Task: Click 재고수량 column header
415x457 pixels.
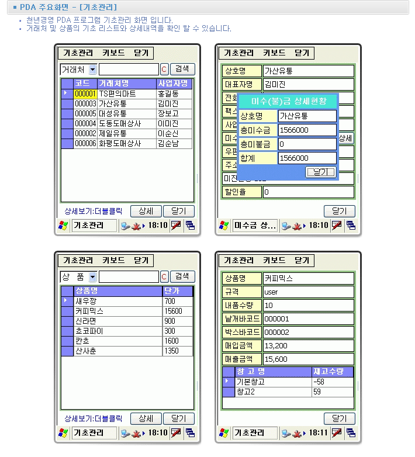Action: (333, 372)
